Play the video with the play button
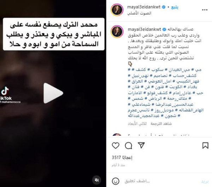 tap(53, 93)
